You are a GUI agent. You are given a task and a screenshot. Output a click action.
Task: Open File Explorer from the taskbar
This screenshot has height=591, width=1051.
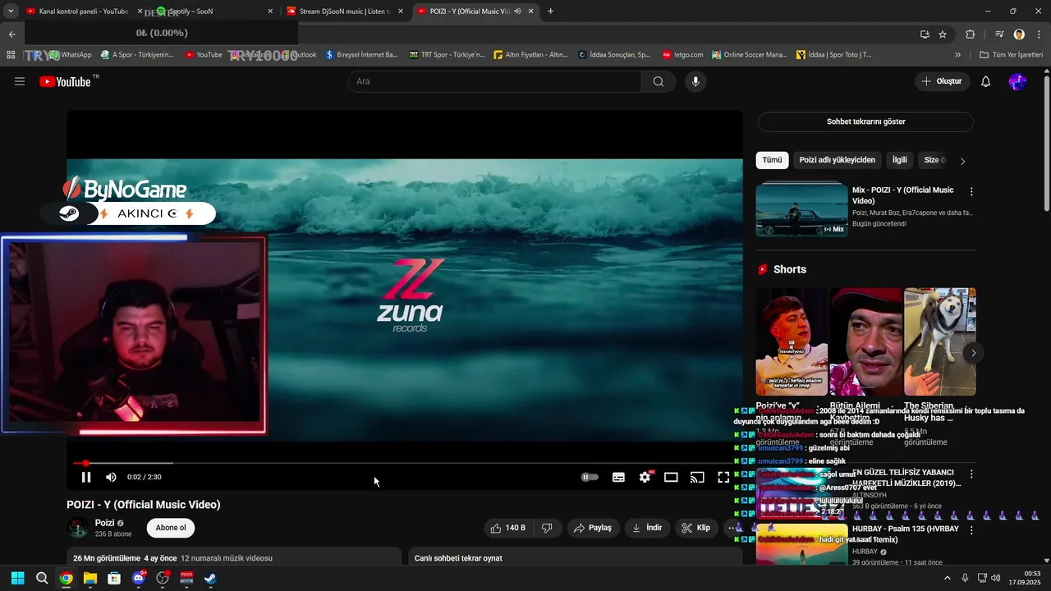[90, 578]
